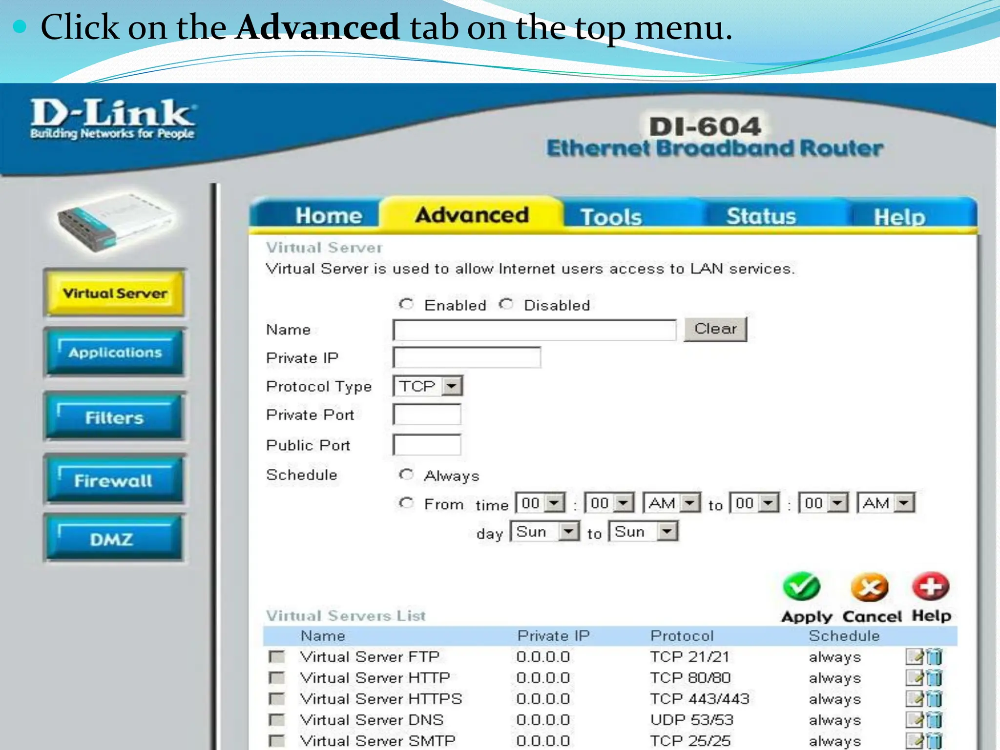Image resolution: width=1000 pixels, height=750 pixels.
Task: Open the DMZ sidebar section
Action: 115,538
